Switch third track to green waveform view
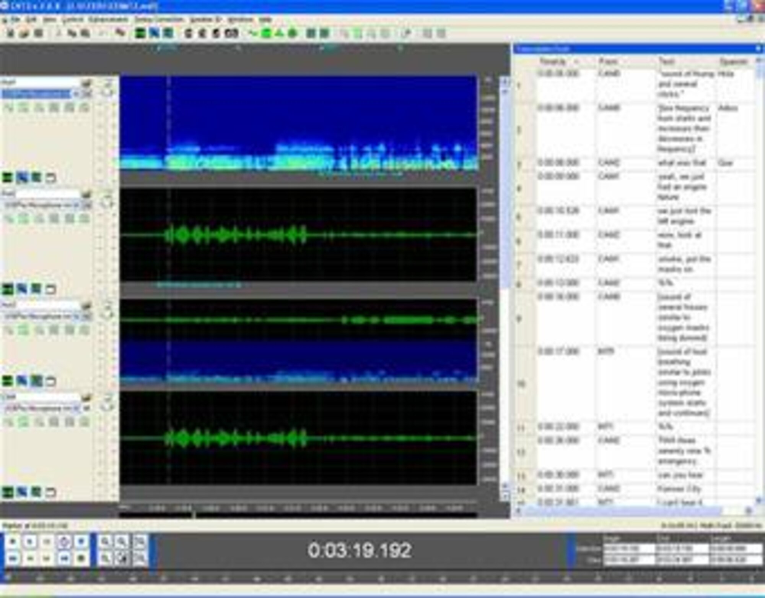This screenshot has width=765, height=598. coord(7,381)
